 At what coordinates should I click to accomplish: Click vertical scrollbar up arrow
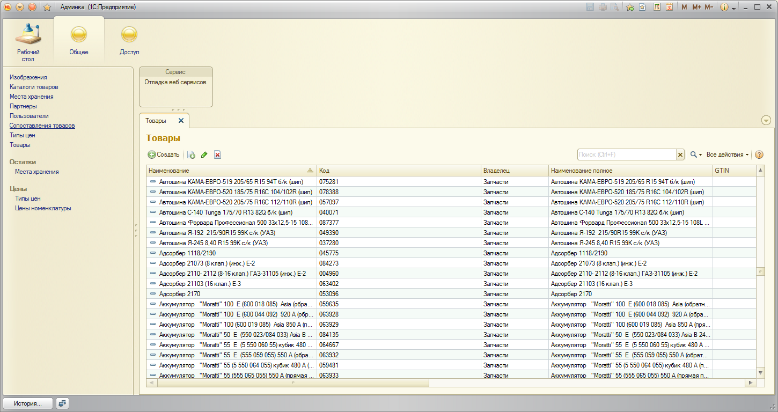click(x=760, y=171)
